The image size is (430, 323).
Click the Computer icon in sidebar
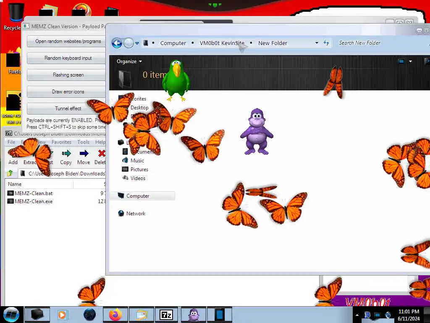121,196
